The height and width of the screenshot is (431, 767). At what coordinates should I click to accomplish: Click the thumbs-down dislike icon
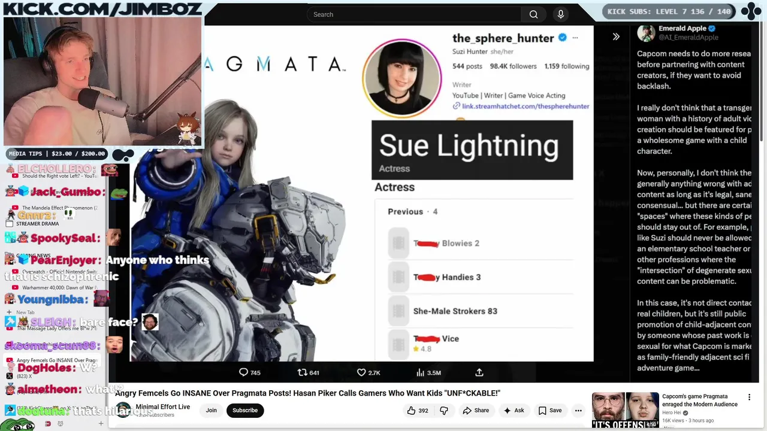444,410
